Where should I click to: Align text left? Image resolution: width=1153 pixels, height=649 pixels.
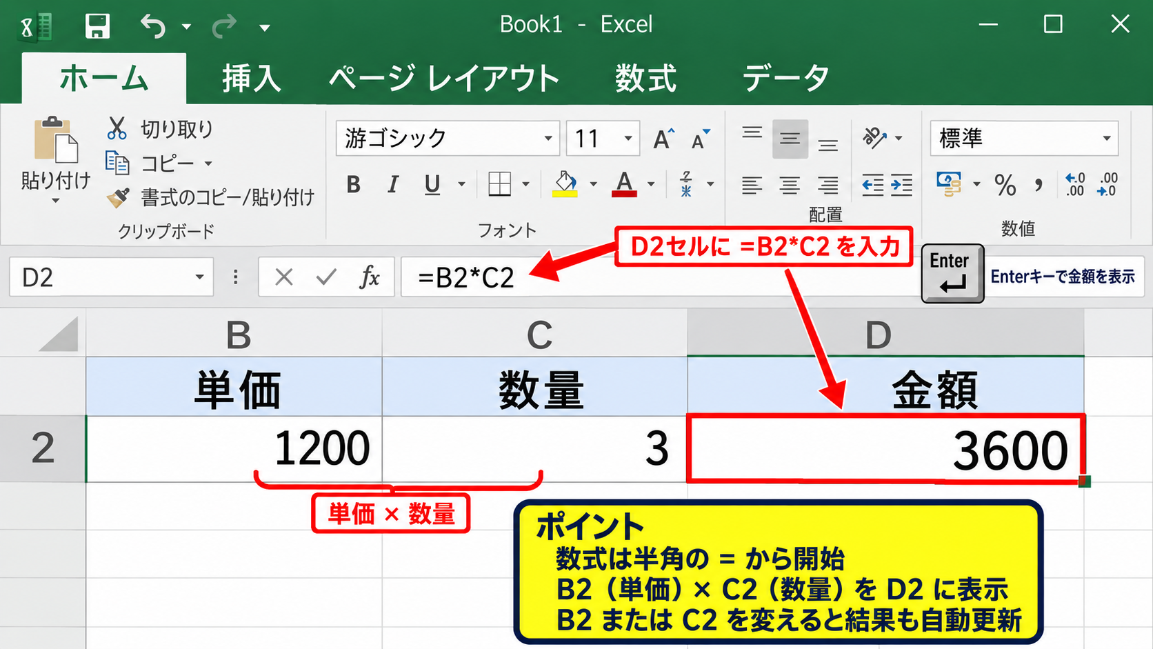point(752,185)
